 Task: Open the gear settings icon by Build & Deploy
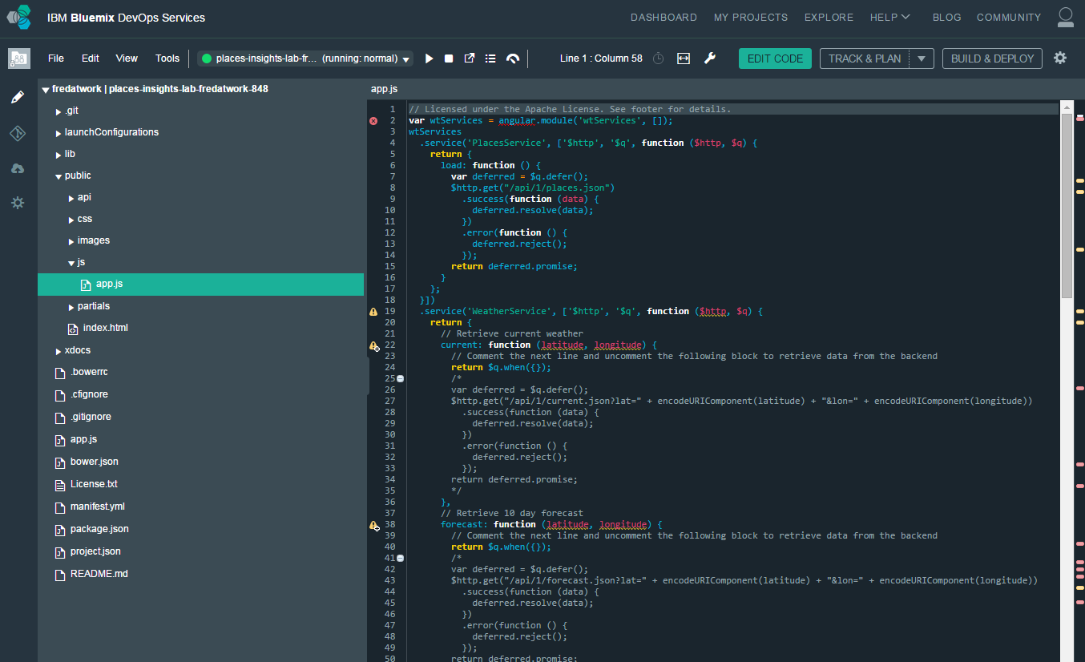pos(1060,58)
